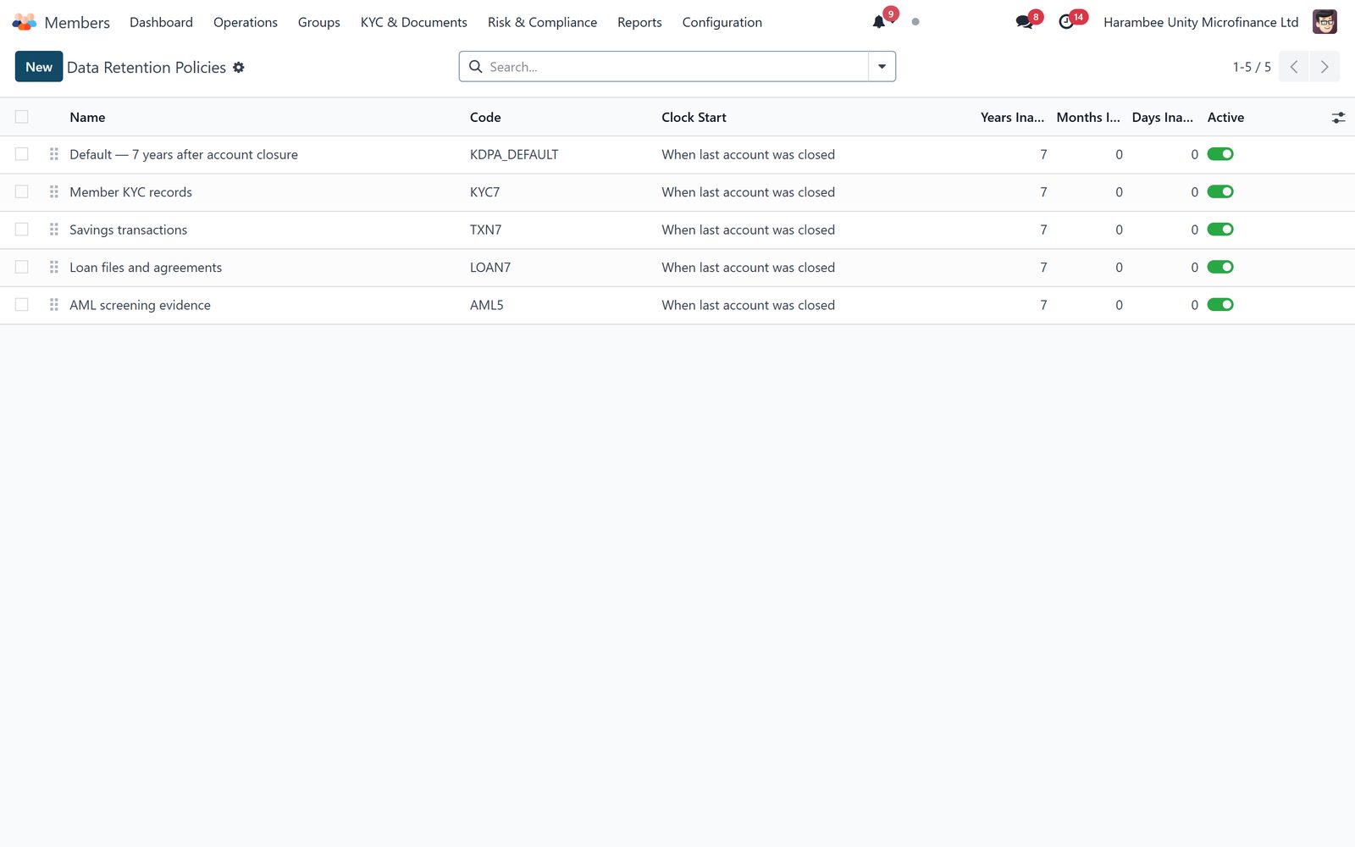Open the Configuration menu

pyautogui.click(x=722, y=22)
